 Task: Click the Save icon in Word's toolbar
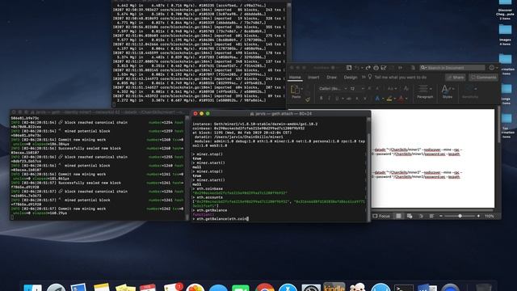[349, 68]
